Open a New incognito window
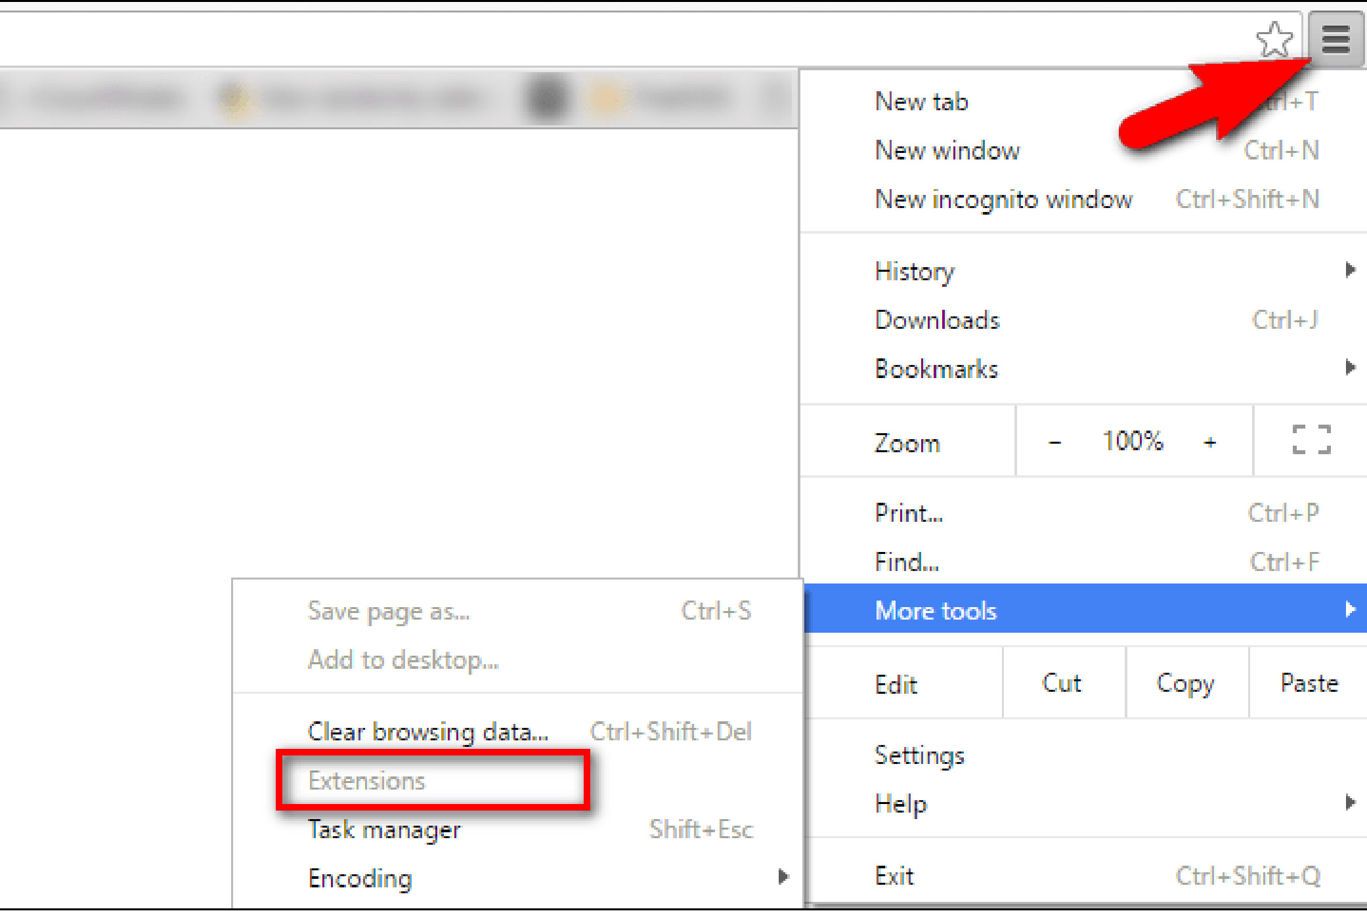 coord(1085,200)
